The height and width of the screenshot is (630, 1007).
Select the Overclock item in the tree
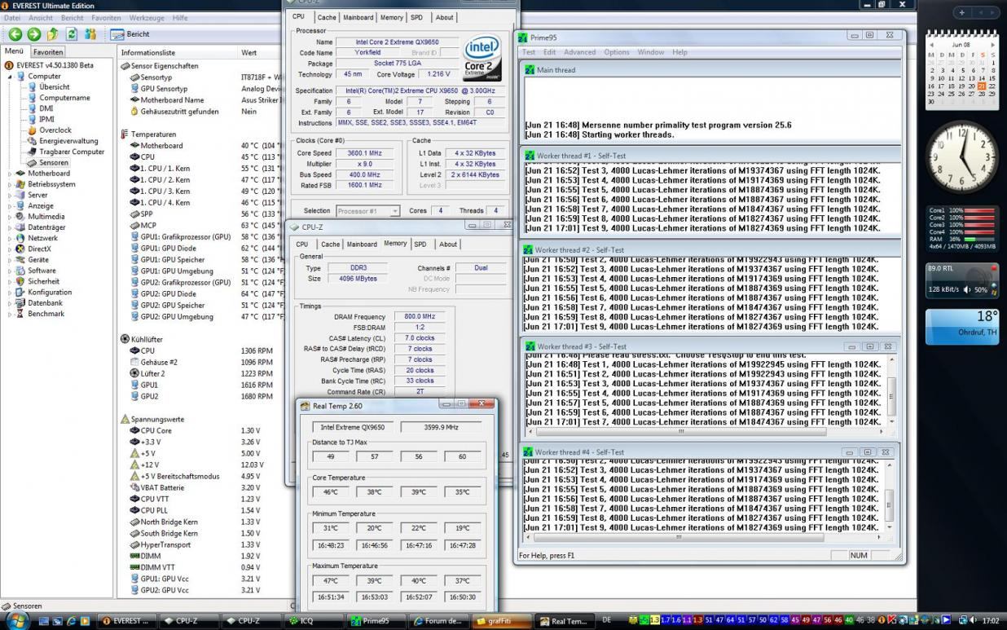pyautogui.click(x=55, y=130)
